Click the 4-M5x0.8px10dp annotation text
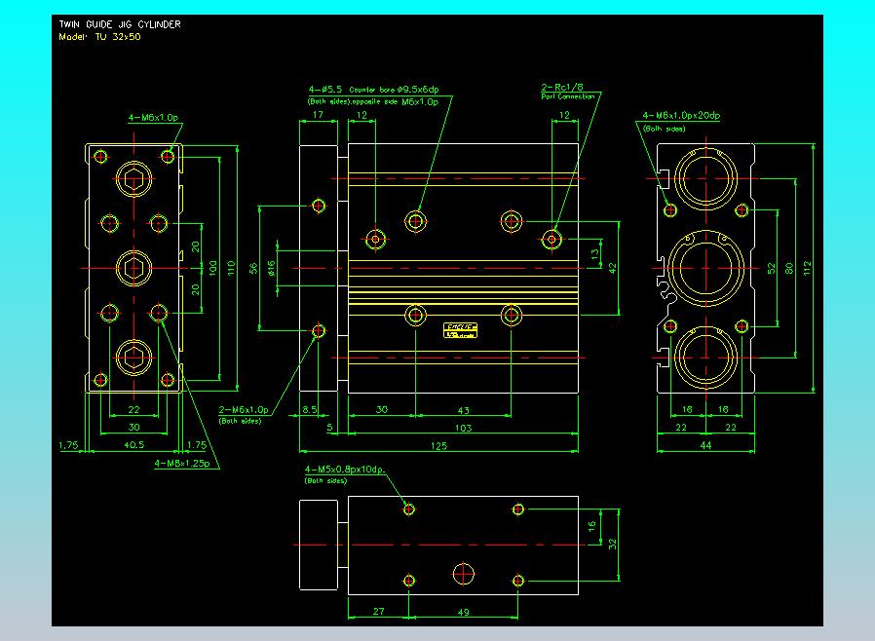875x641 pixels. coord(345,471)
